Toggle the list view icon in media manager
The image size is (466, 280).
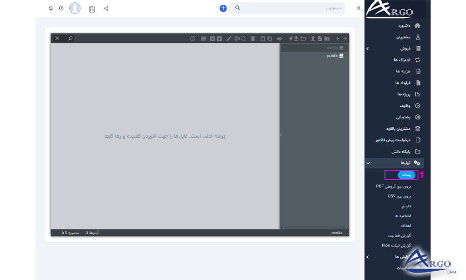(203, 39)
